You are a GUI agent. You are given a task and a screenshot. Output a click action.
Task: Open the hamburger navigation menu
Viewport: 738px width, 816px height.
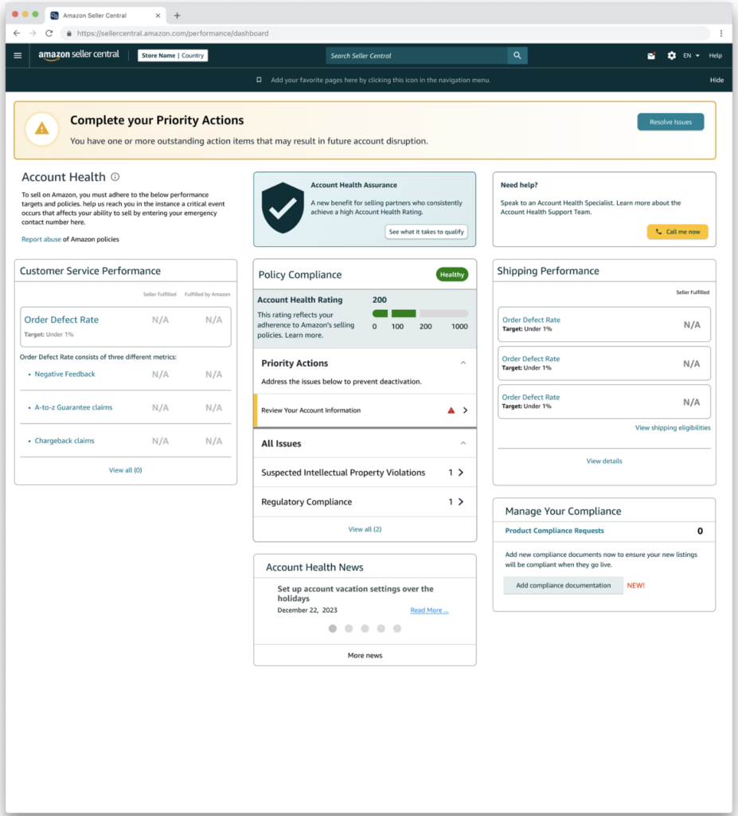(18, 55)
